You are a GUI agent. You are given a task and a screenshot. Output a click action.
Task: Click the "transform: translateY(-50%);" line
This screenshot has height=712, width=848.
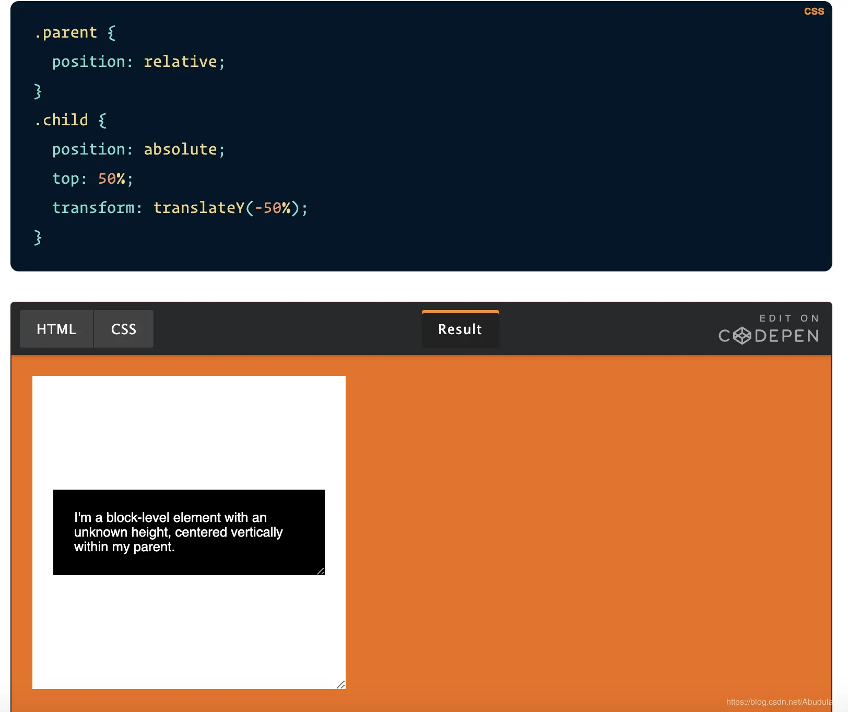pyautogui.click(x=180, y=208)
